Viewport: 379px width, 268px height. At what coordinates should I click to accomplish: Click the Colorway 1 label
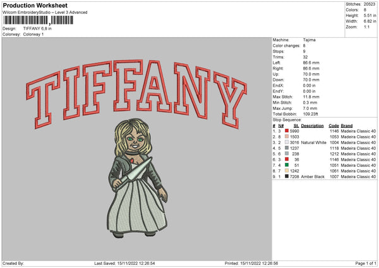34,33
